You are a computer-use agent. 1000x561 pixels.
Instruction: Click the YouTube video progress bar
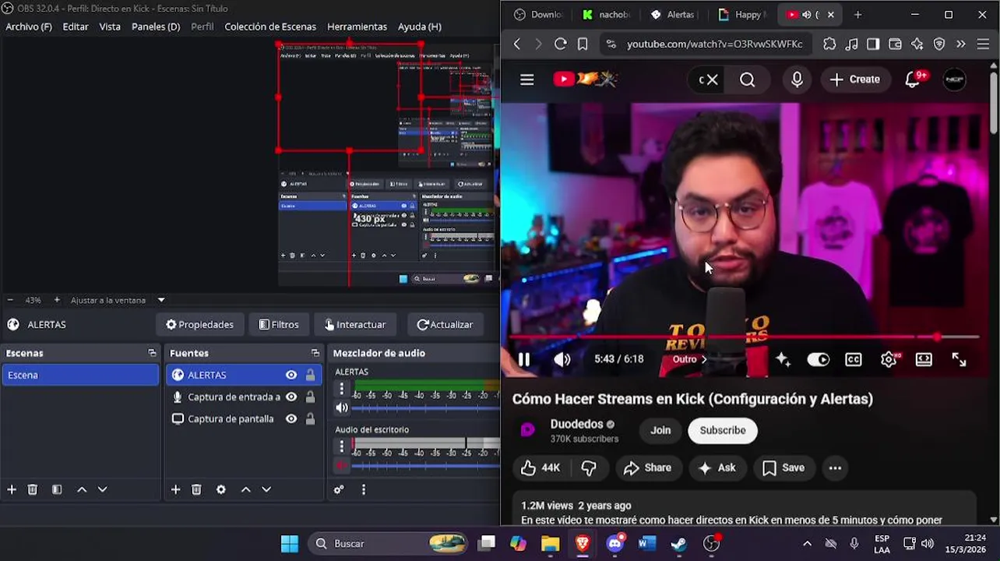point(744,337)
